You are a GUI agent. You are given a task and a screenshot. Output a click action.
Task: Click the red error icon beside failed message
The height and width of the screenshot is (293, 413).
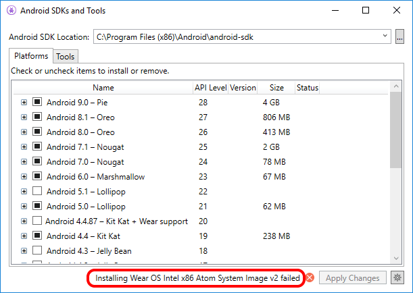click(310, 277)
